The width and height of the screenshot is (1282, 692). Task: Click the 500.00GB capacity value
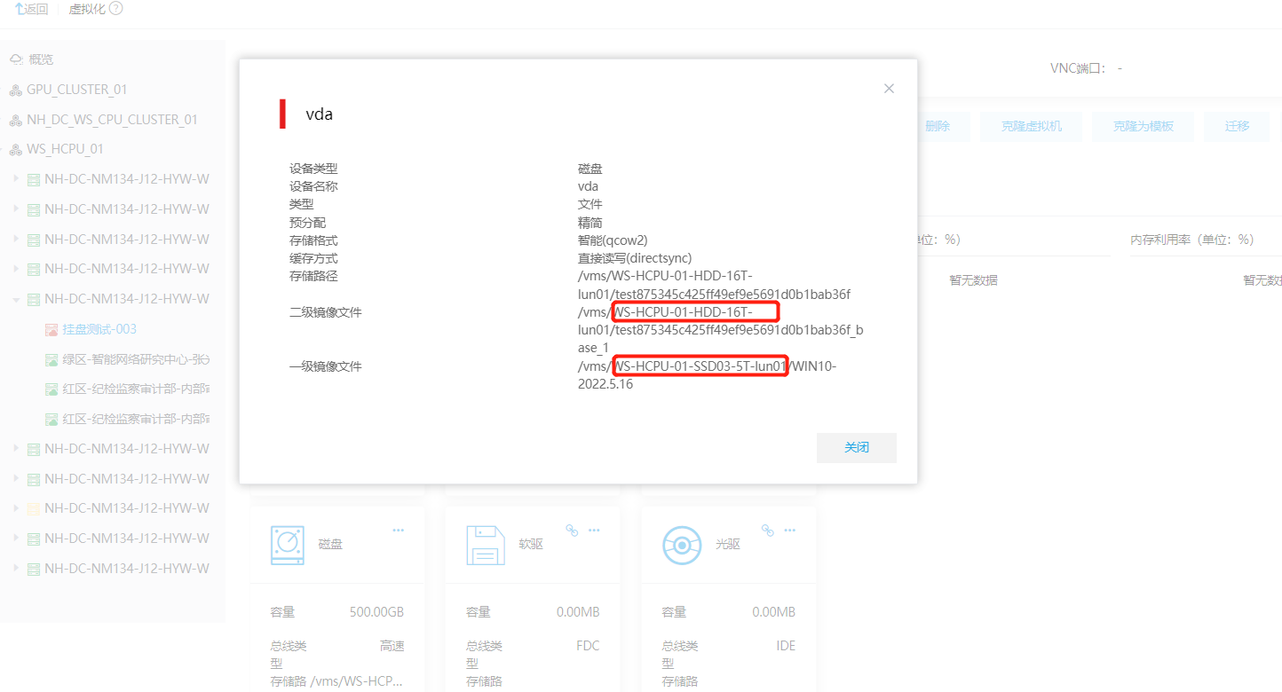pos(376,612)
